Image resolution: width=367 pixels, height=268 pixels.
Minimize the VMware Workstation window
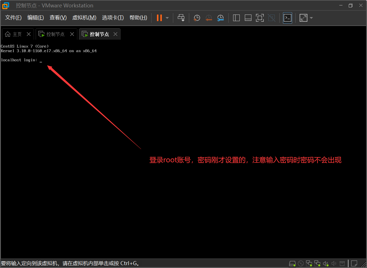tap(340, 5)
